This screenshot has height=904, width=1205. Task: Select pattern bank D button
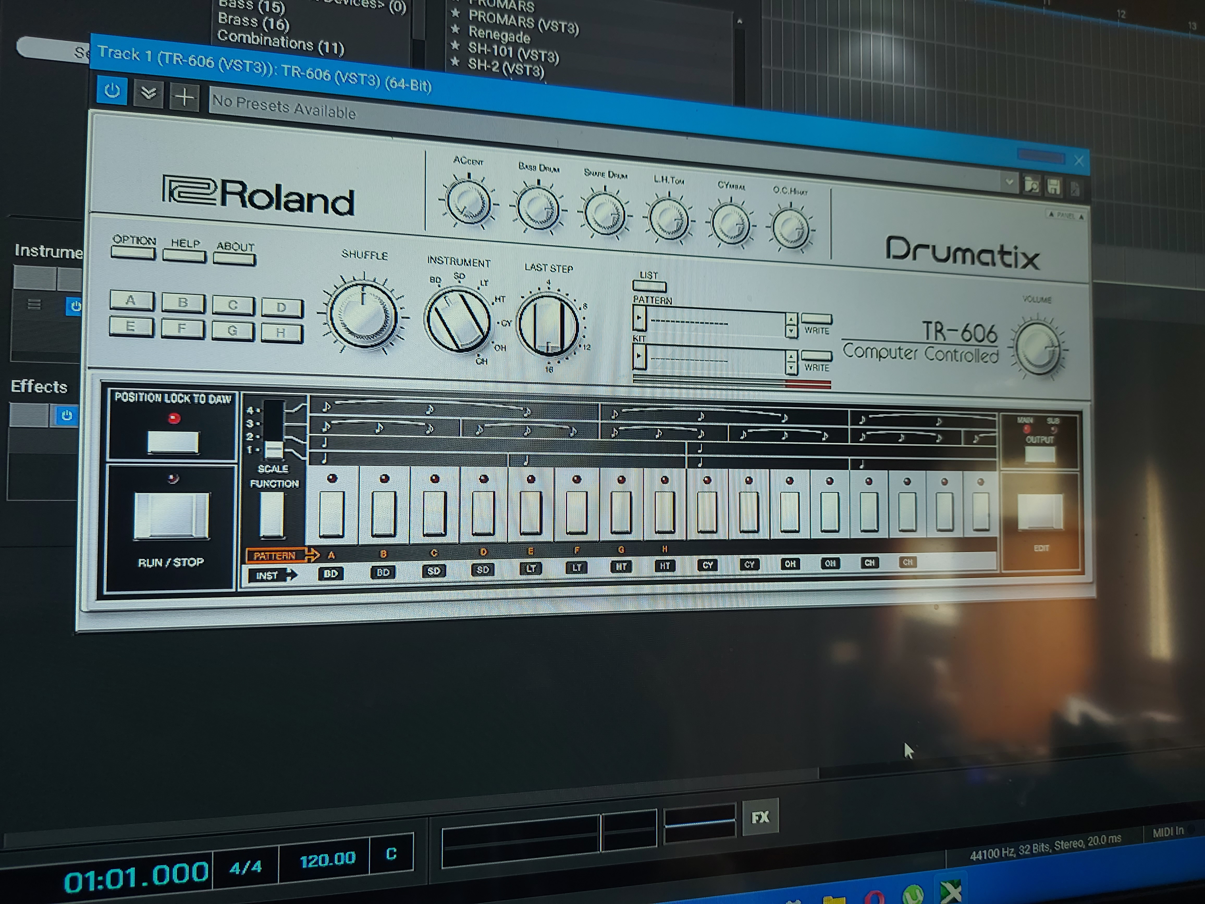pyautogui.click(x=282, y=308)
